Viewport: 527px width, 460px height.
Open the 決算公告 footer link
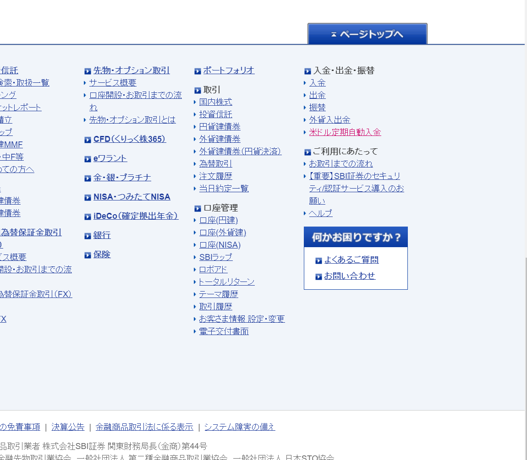point(68,427)
